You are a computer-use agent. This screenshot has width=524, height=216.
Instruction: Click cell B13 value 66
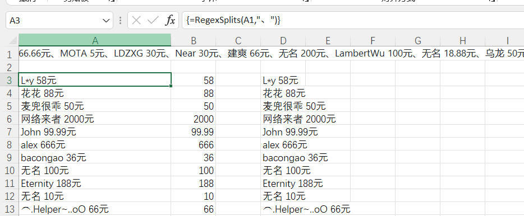[x=194, y=209]
